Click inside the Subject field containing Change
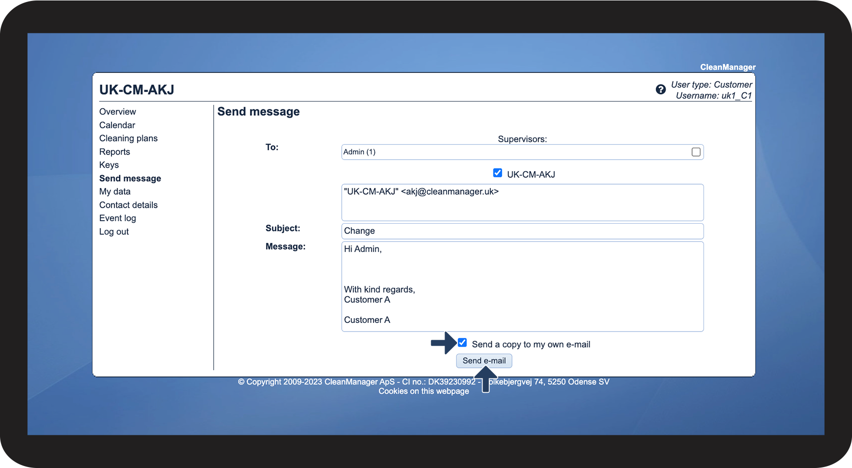 point(523,231)
